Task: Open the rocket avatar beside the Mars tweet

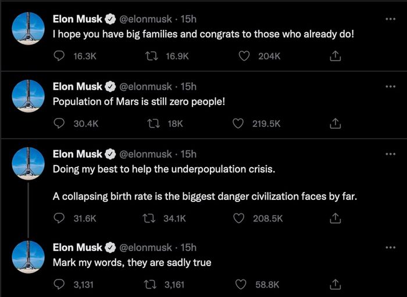Action: click(x=28, y=96)
